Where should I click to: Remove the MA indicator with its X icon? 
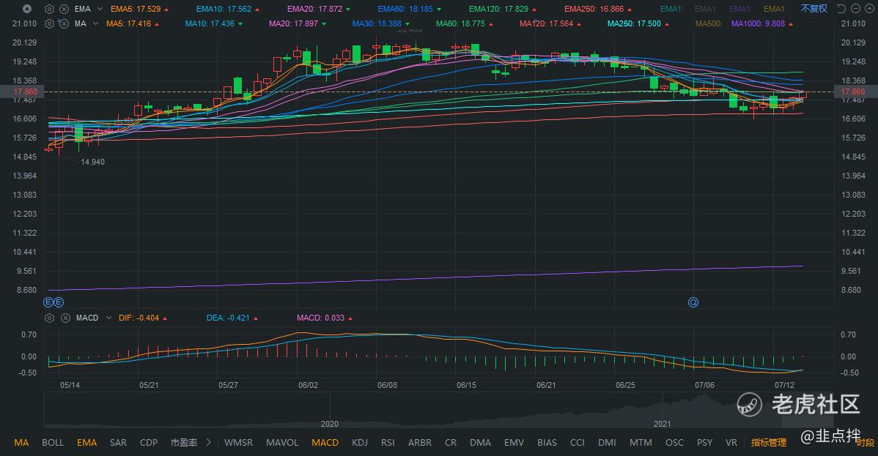click(x=64, y=23)
